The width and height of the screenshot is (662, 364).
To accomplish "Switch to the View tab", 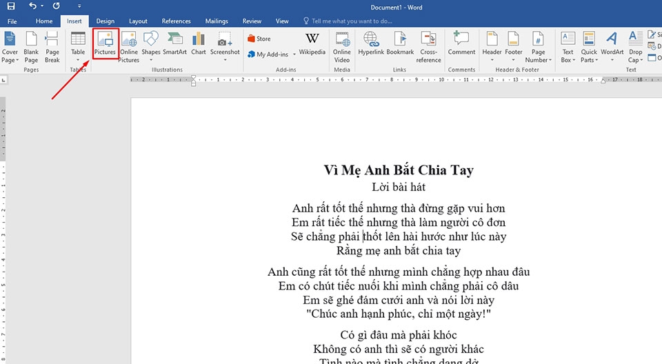I will click(282, 21).
